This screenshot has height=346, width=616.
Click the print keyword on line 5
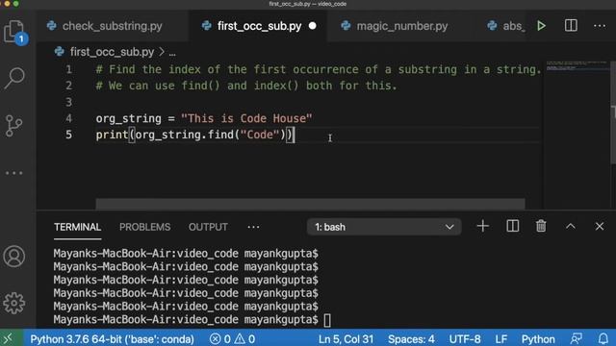pos(112,135)
